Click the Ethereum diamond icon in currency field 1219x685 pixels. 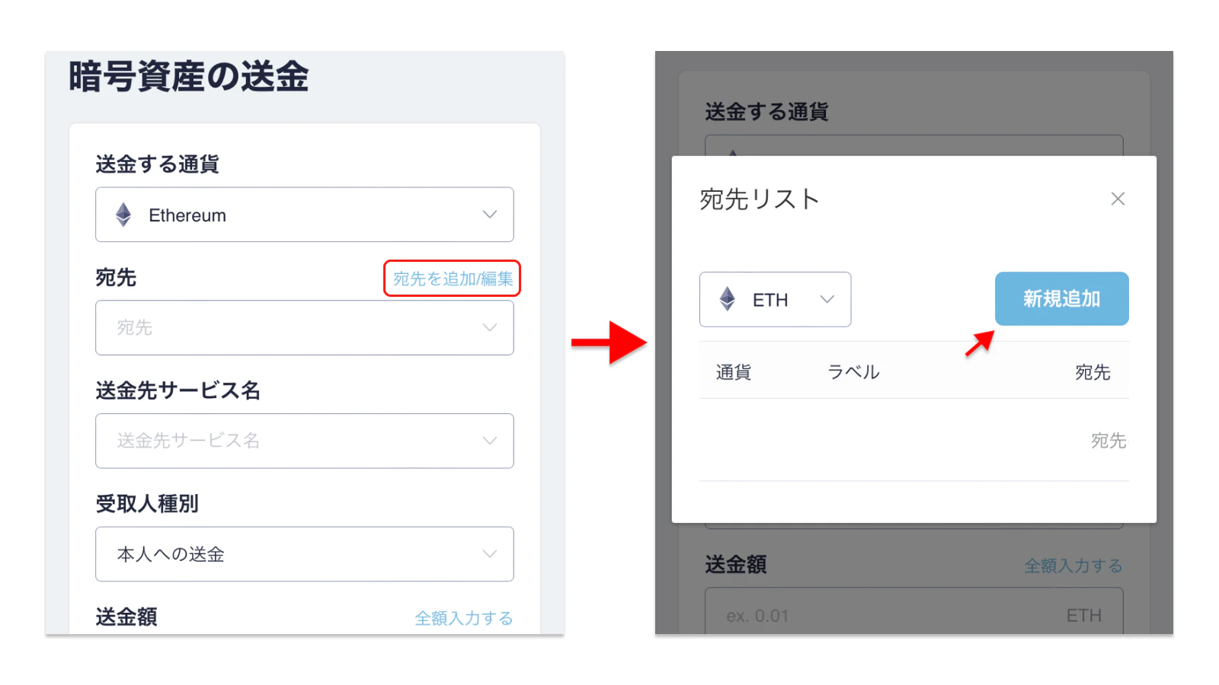123,215
